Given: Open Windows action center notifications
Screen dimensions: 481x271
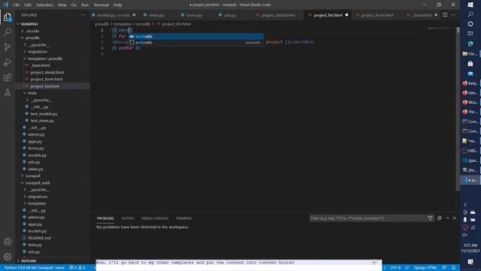Looking at the screenshot, I should tap(470, 261).
